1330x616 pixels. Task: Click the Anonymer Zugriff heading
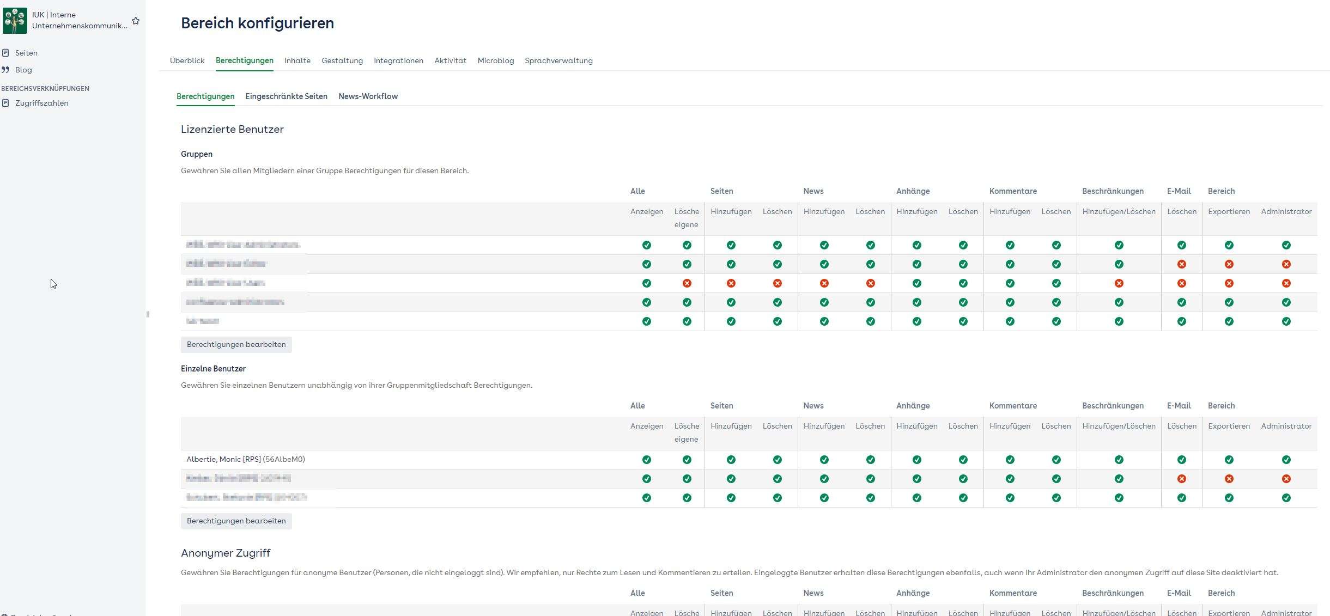[x=226, y=553]
